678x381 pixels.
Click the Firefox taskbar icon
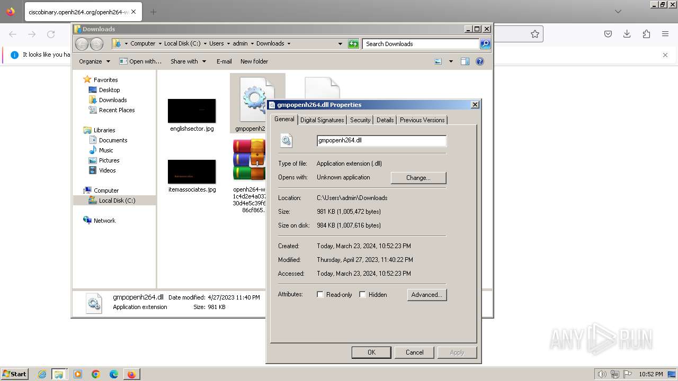[x=131, y=374]
